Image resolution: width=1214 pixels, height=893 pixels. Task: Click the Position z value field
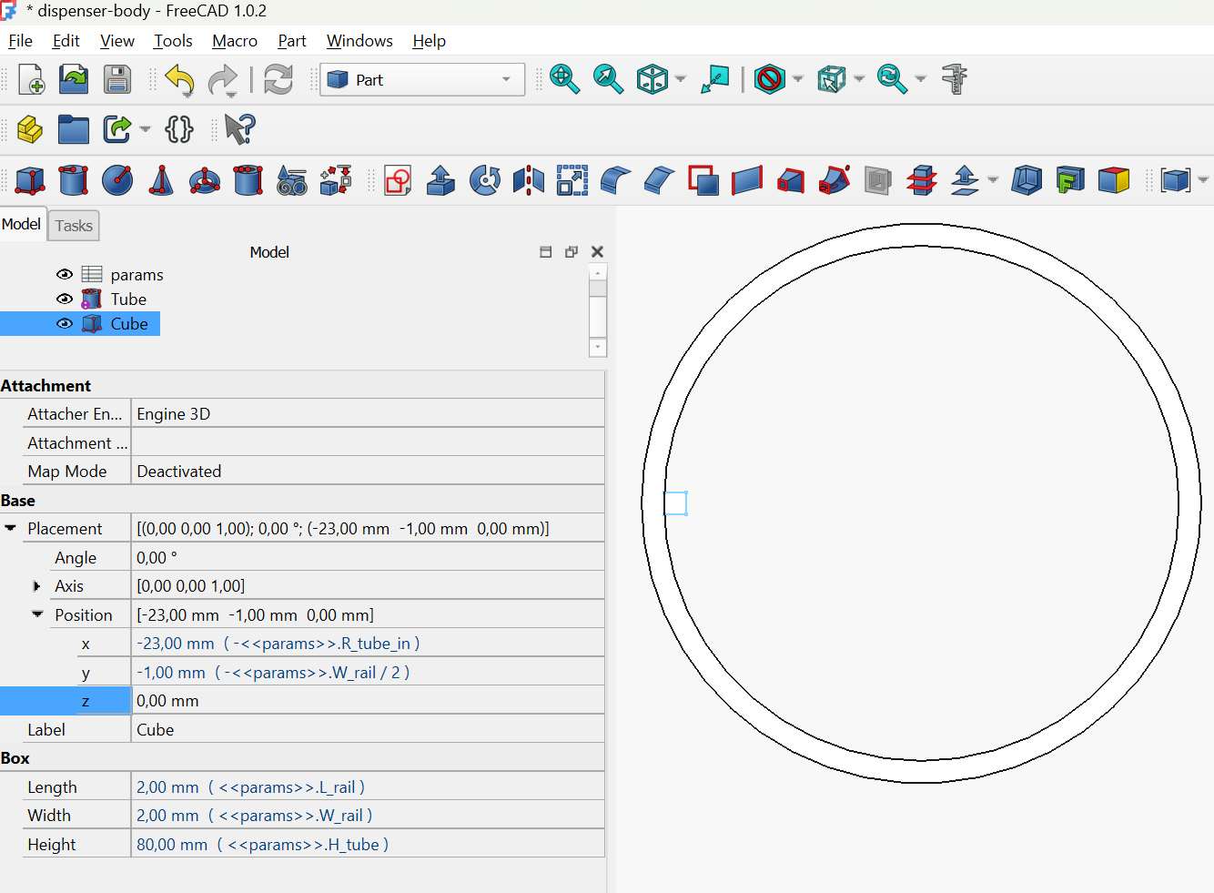[x=368, y=700]
